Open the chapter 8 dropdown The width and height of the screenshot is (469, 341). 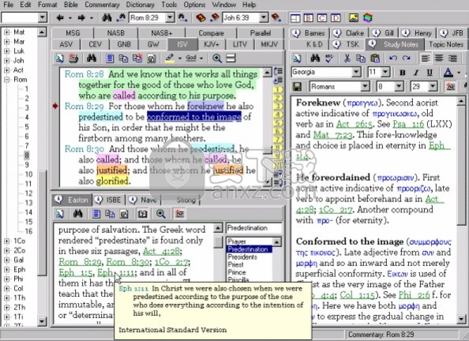pos(399,87)
